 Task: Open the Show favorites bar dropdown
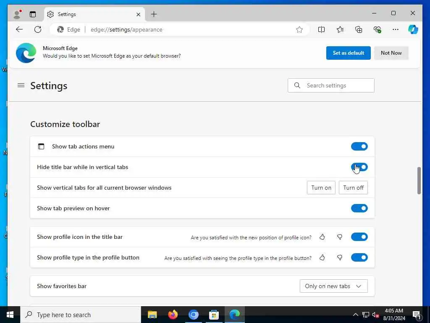point(334,286)
